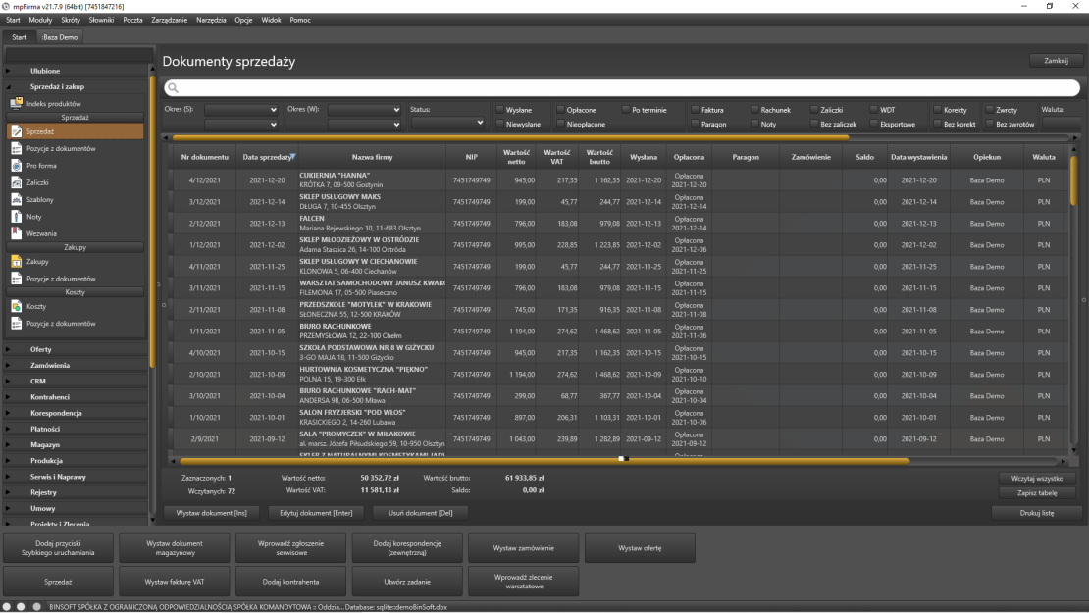Toggle the Korekty checkbox
This screenshot has height=613, width=1089.
click(x=937, y=110)
